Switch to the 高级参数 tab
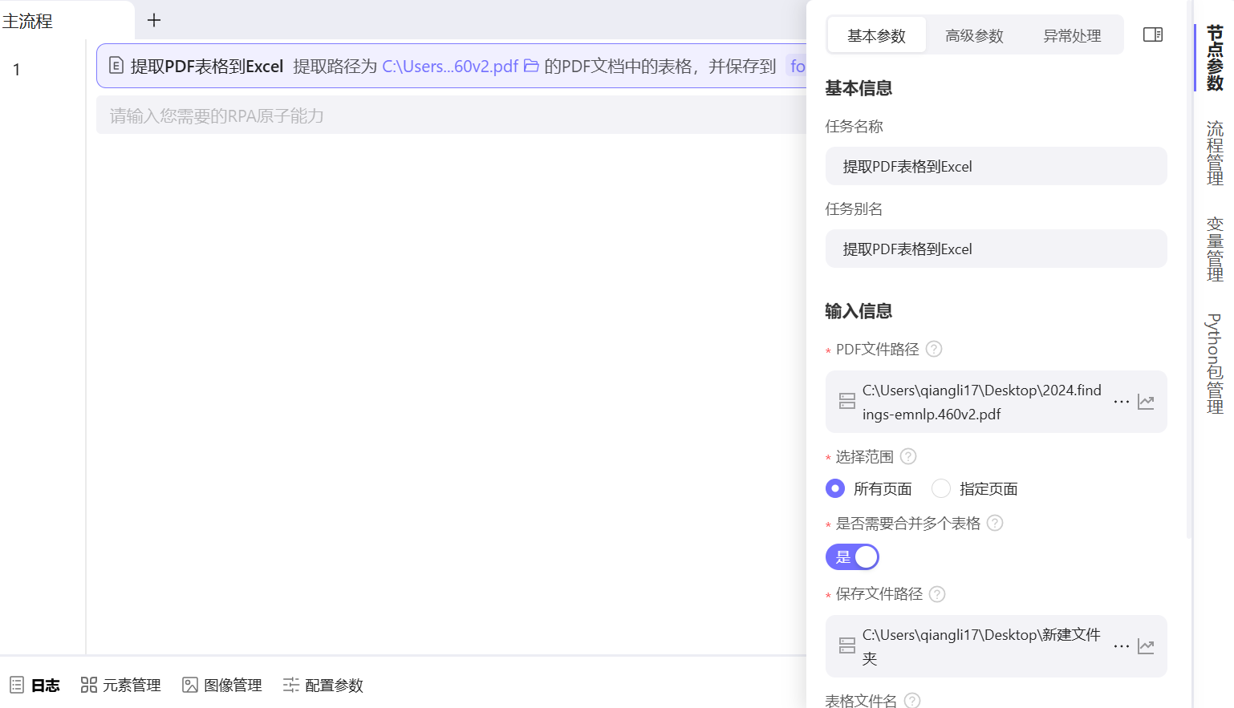 974,34
